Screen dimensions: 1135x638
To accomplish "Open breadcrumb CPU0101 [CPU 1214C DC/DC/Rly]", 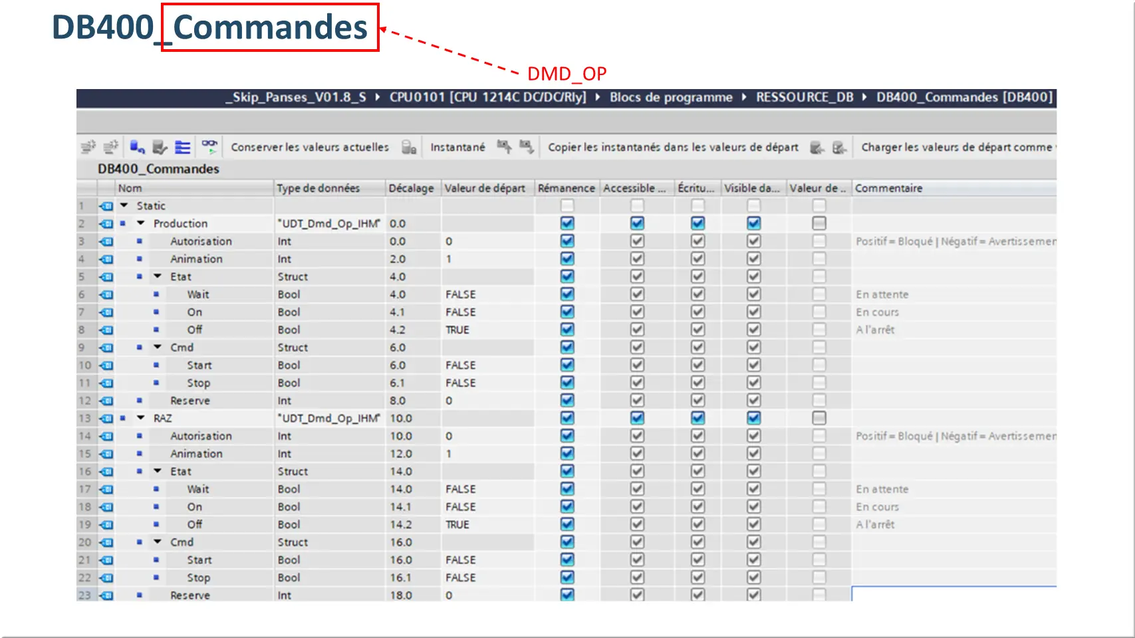I will [487, 98].
